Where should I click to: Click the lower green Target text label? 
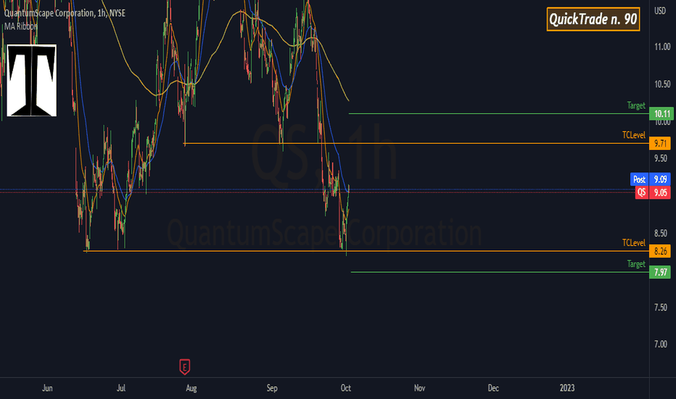(x=636, y=264)
